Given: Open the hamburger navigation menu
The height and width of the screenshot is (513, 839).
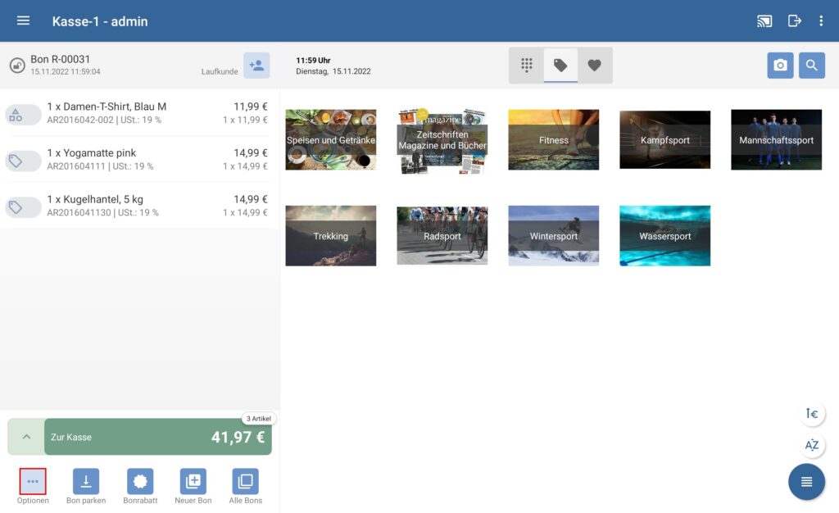Looking at the screenshot, I should [23, 21].
